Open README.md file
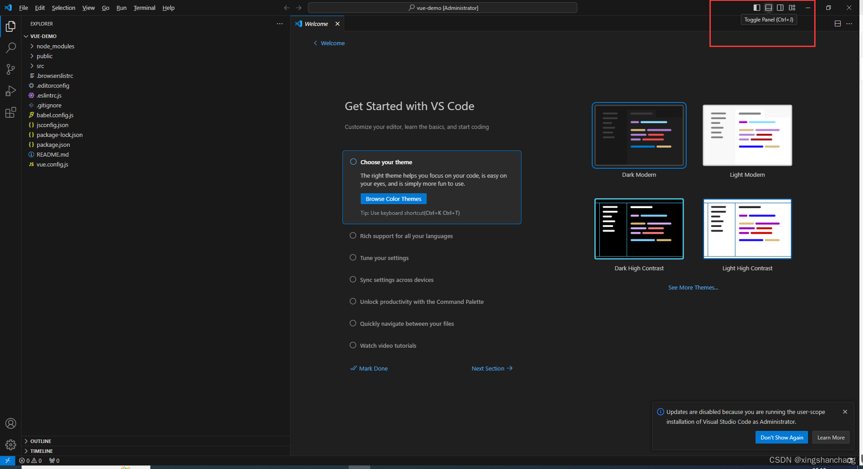863x469 pixels. tap(53, 154)
